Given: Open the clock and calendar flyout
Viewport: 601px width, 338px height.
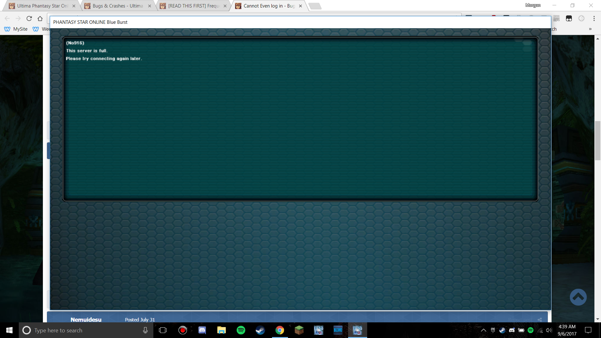Looking at the screenshot, I should (x=567, y=330).
